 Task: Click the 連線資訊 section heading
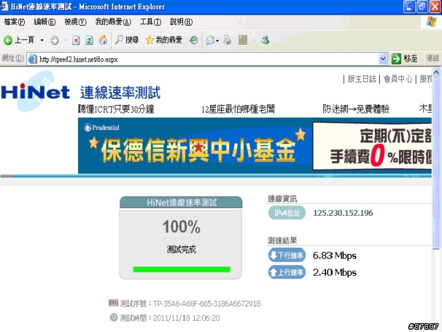(x=282, y=199)
